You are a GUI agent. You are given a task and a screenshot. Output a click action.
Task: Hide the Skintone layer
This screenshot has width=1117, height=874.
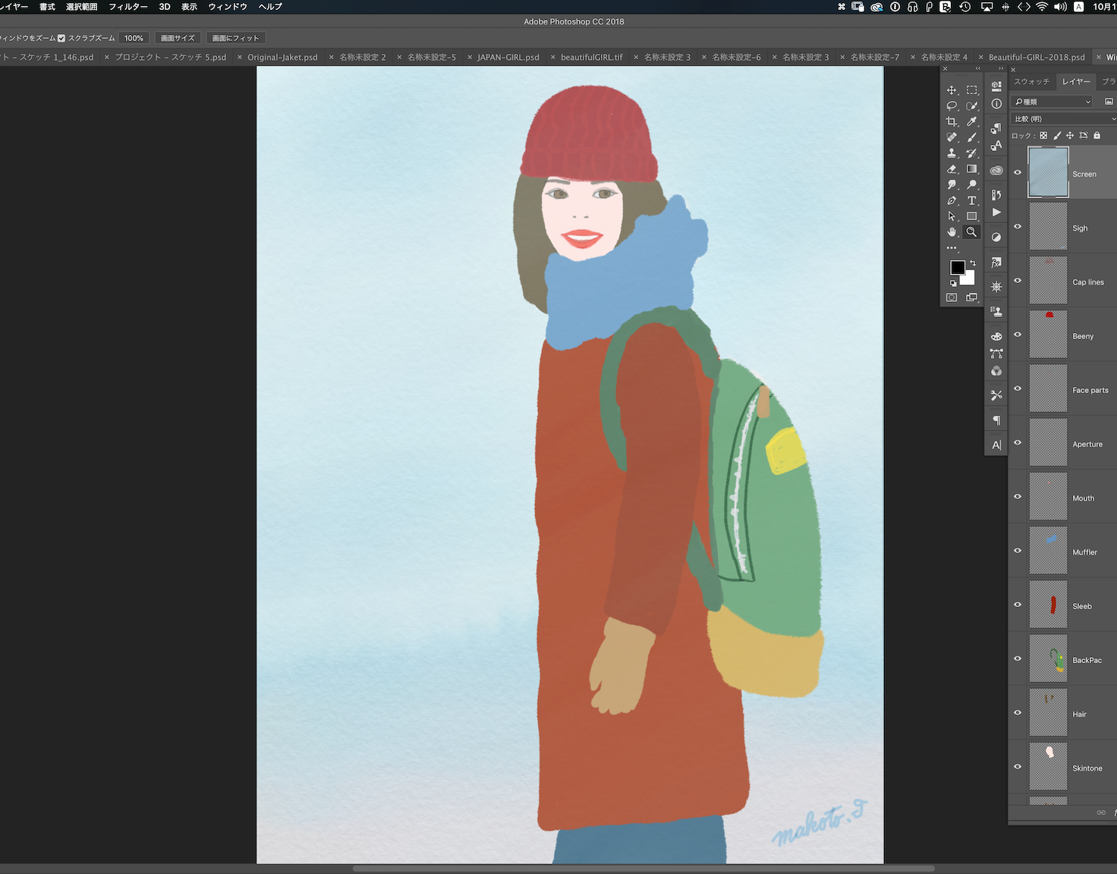point(1018,767)
